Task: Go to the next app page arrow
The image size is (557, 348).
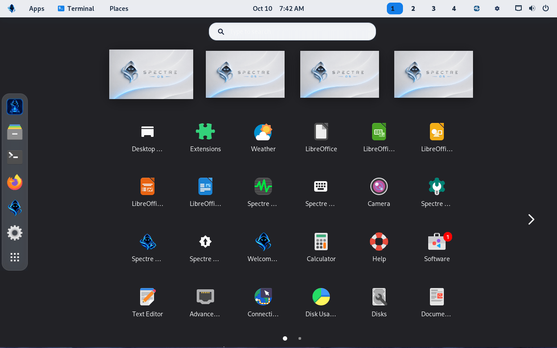Action: [531, 219]
